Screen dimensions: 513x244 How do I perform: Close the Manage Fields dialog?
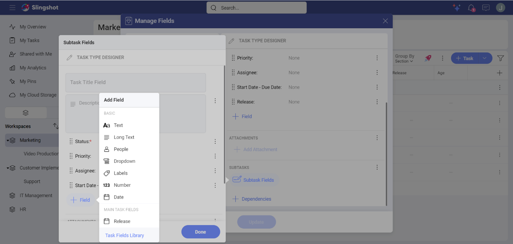click(385, 21)
